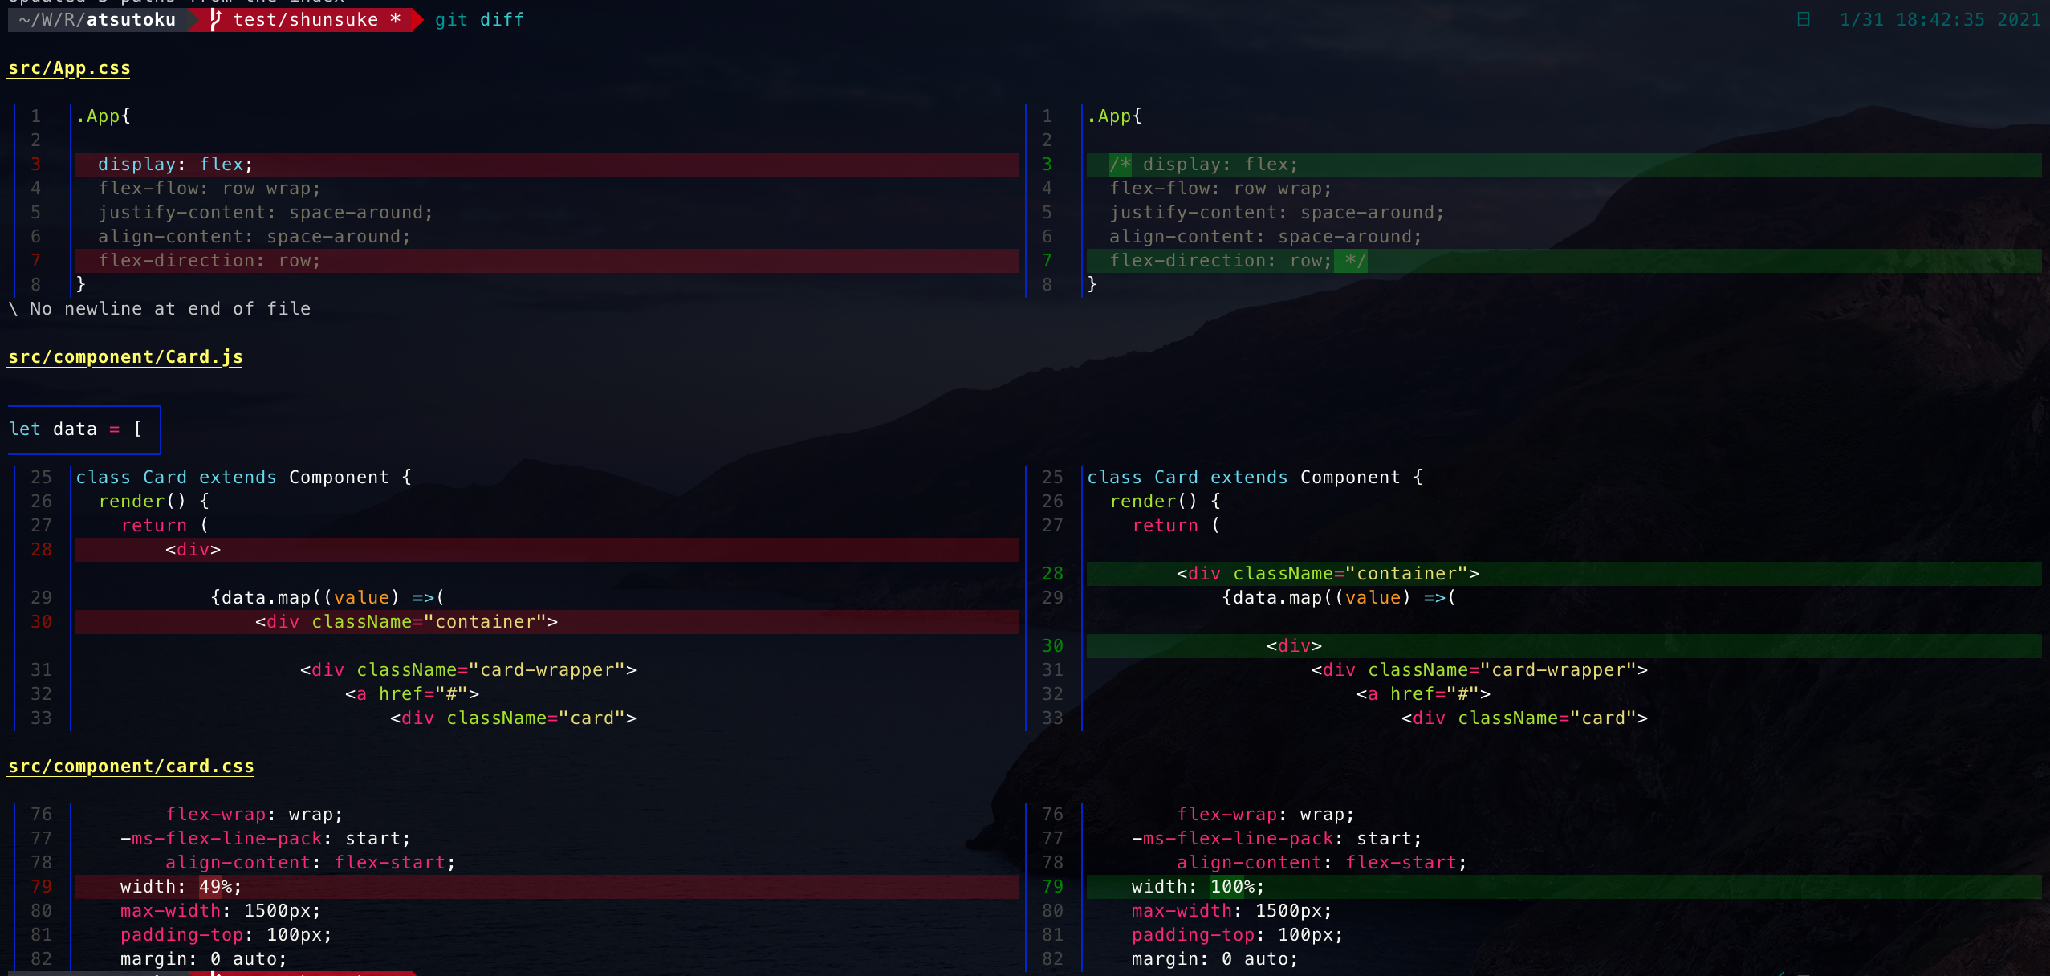Click the asterisk dirty marker after test/shunsuke

tap(395, 20)
